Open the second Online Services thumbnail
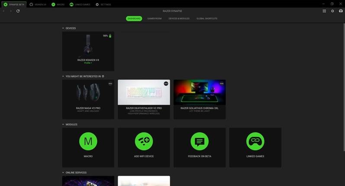345x186 pixels. pyautogui.click(x=144, y=181)
